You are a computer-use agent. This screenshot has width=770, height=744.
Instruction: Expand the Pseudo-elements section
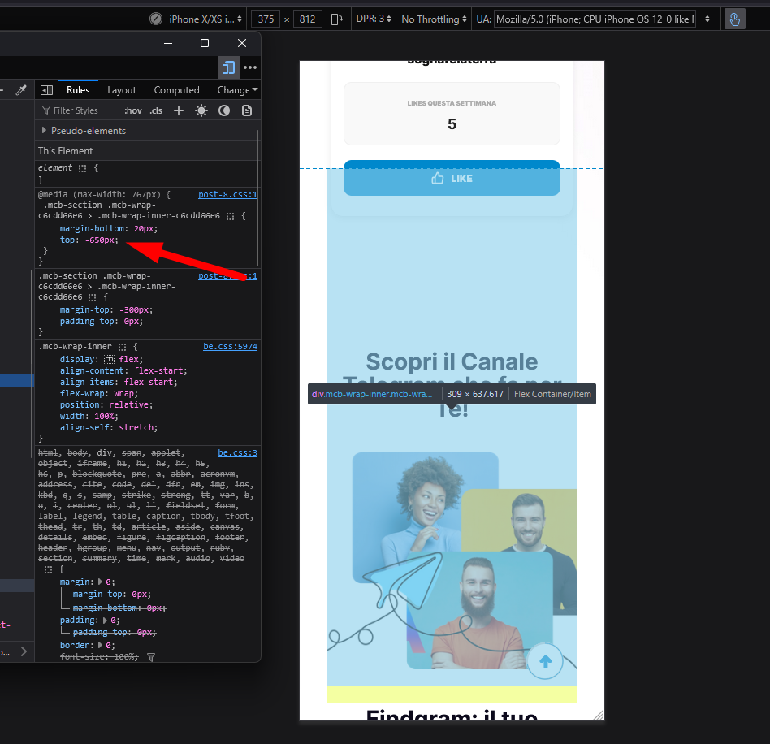(x=45, y=131)
